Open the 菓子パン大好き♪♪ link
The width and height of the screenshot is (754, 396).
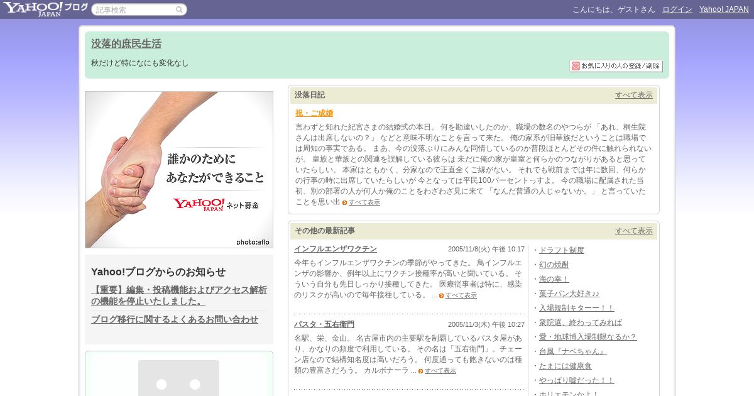(569, 294)
